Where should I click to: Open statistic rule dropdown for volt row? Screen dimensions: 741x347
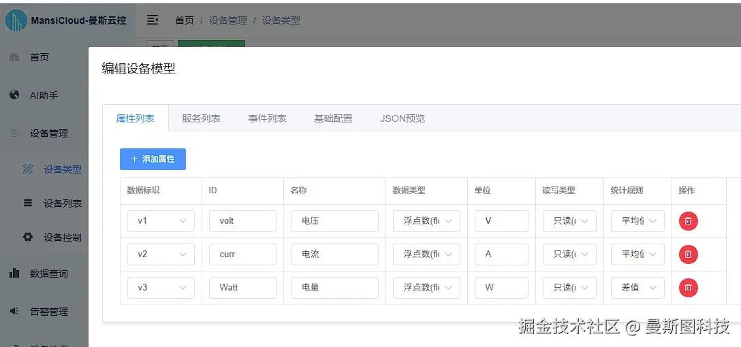[x=637, y=221]
